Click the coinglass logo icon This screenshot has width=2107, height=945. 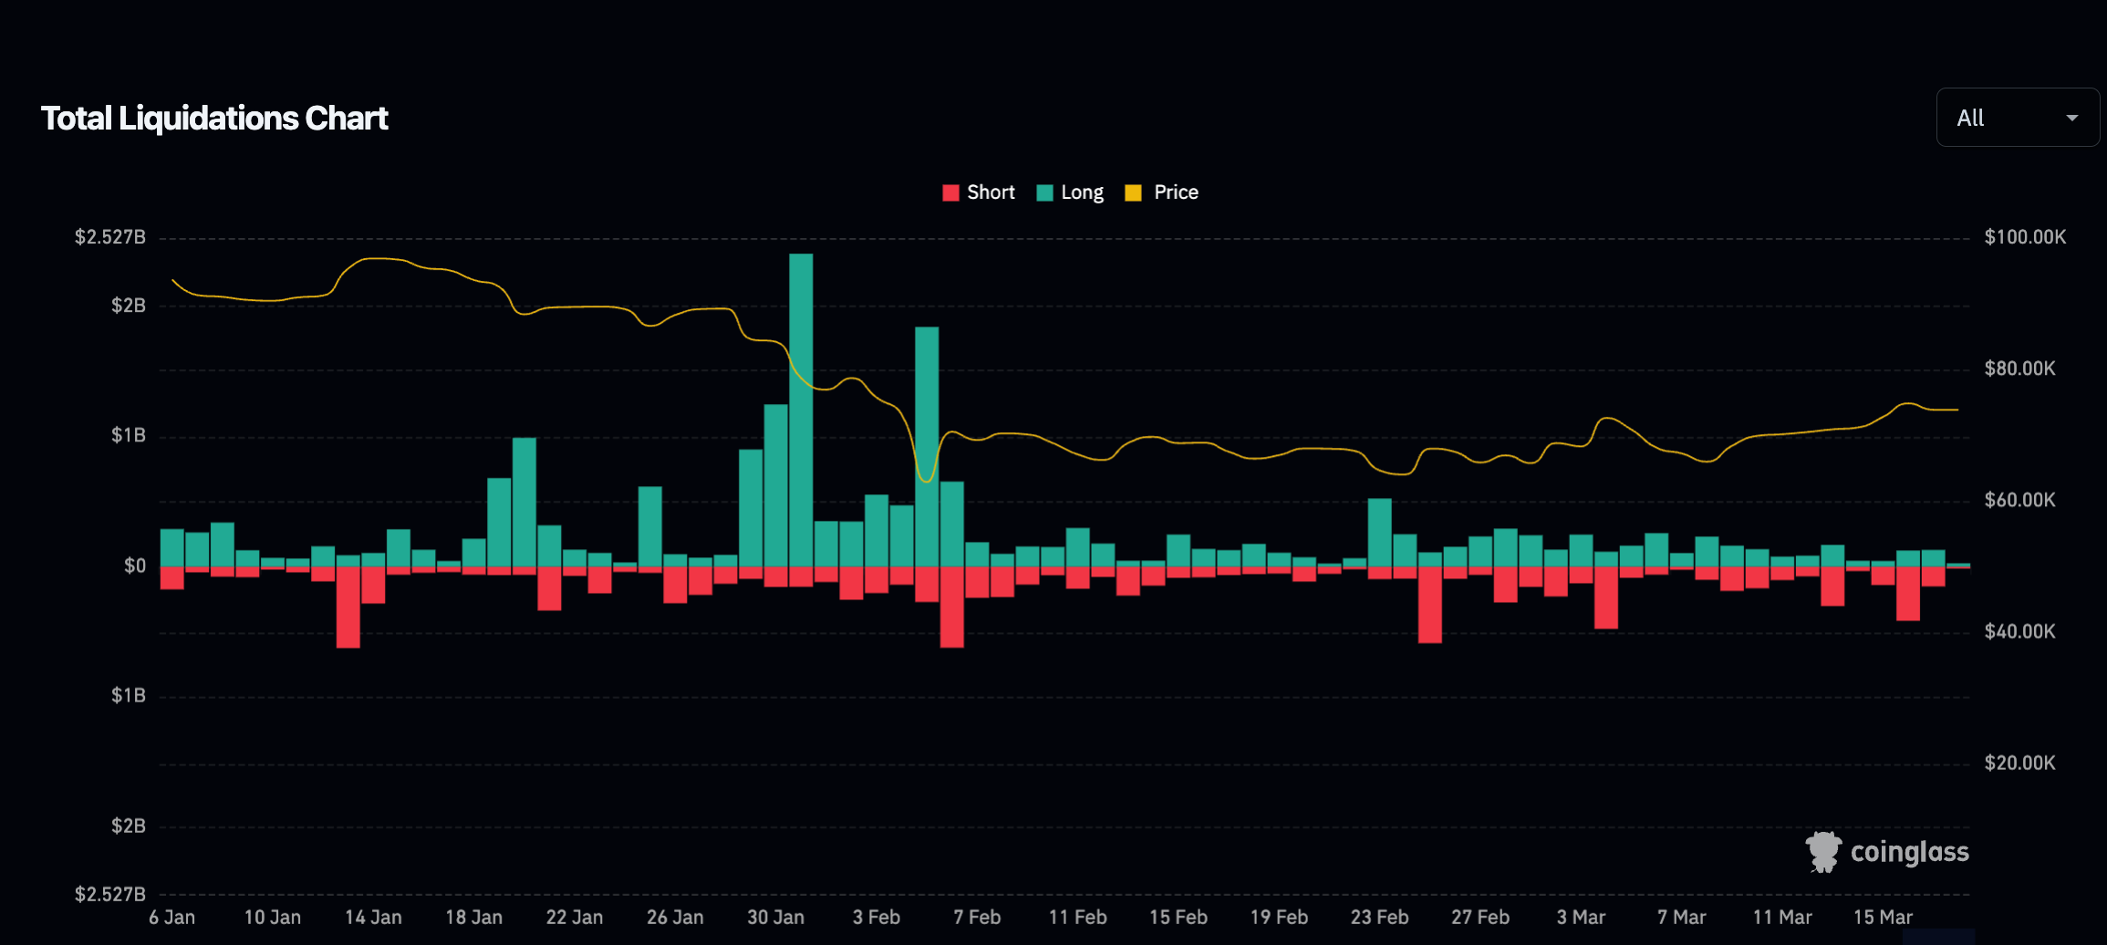coord(1823,852)
